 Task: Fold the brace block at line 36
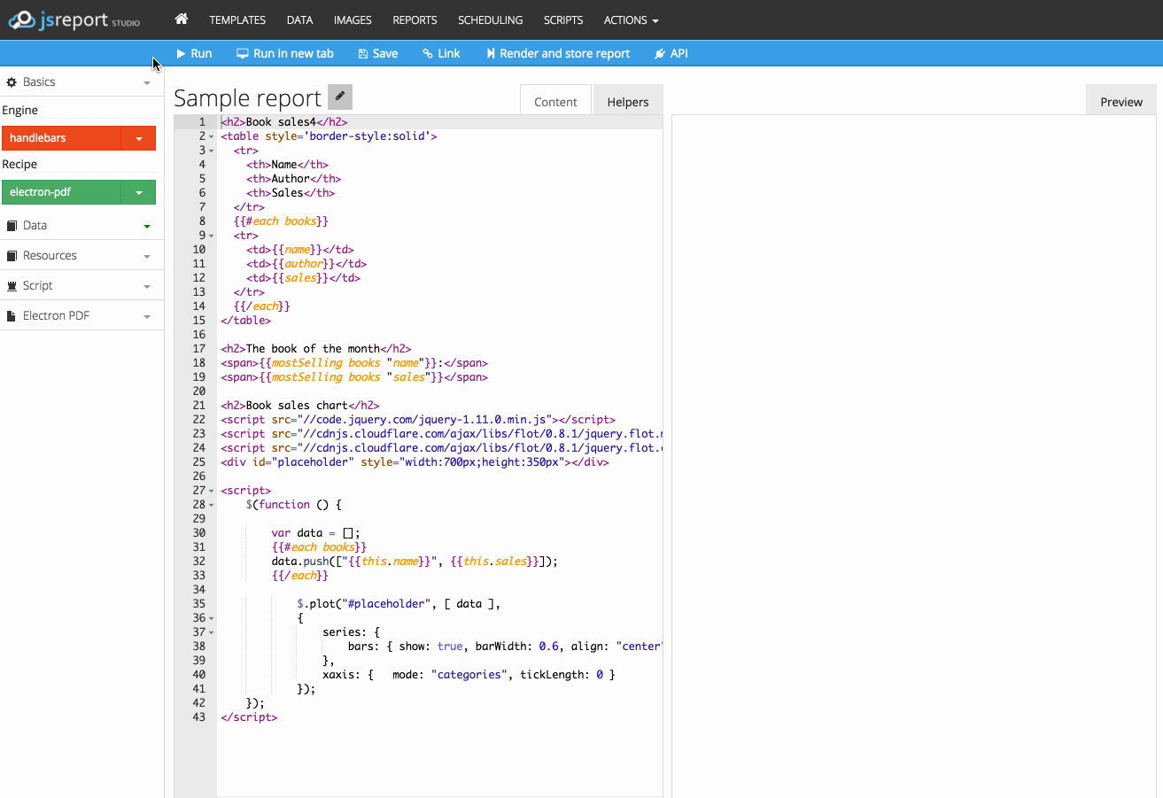click(x=212, y=618)
